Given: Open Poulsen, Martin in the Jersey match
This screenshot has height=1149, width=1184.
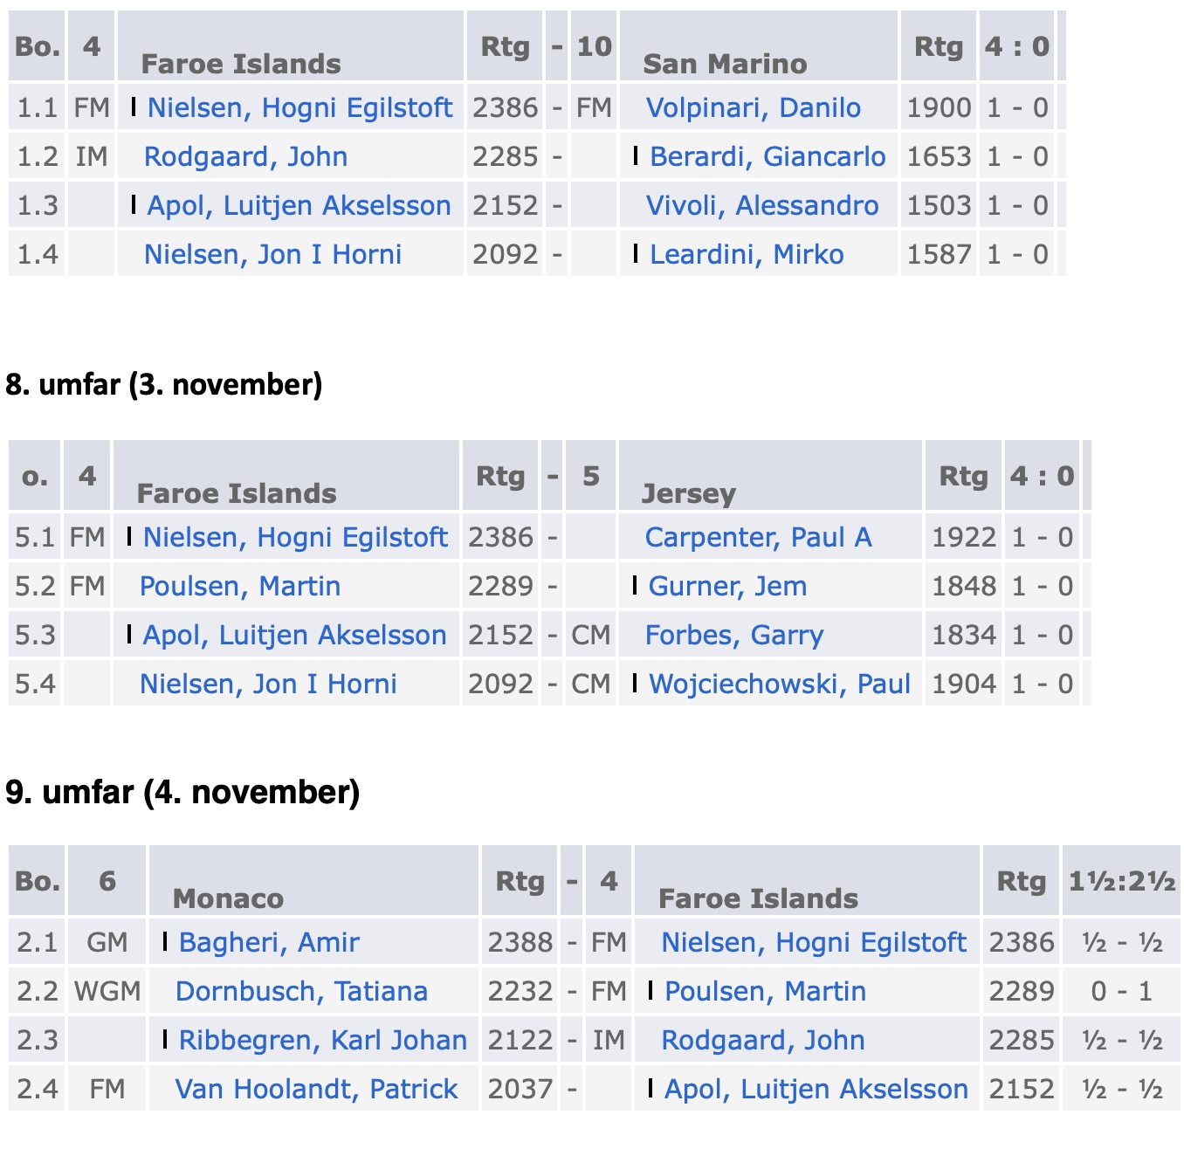Looking at the screenshot, I should click(240, 586).
